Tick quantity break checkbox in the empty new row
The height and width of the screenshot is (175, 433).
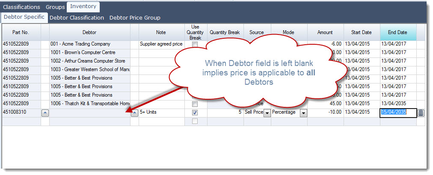coord(195,121)
